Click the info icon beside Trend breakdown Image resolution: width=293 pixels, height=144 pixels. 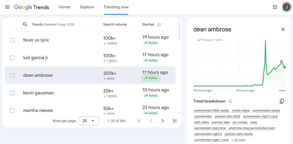[230, 101]
